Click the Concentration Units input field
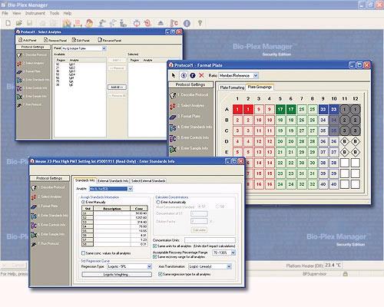This screenshot has width=384, height=307. (x=210, y=240)
